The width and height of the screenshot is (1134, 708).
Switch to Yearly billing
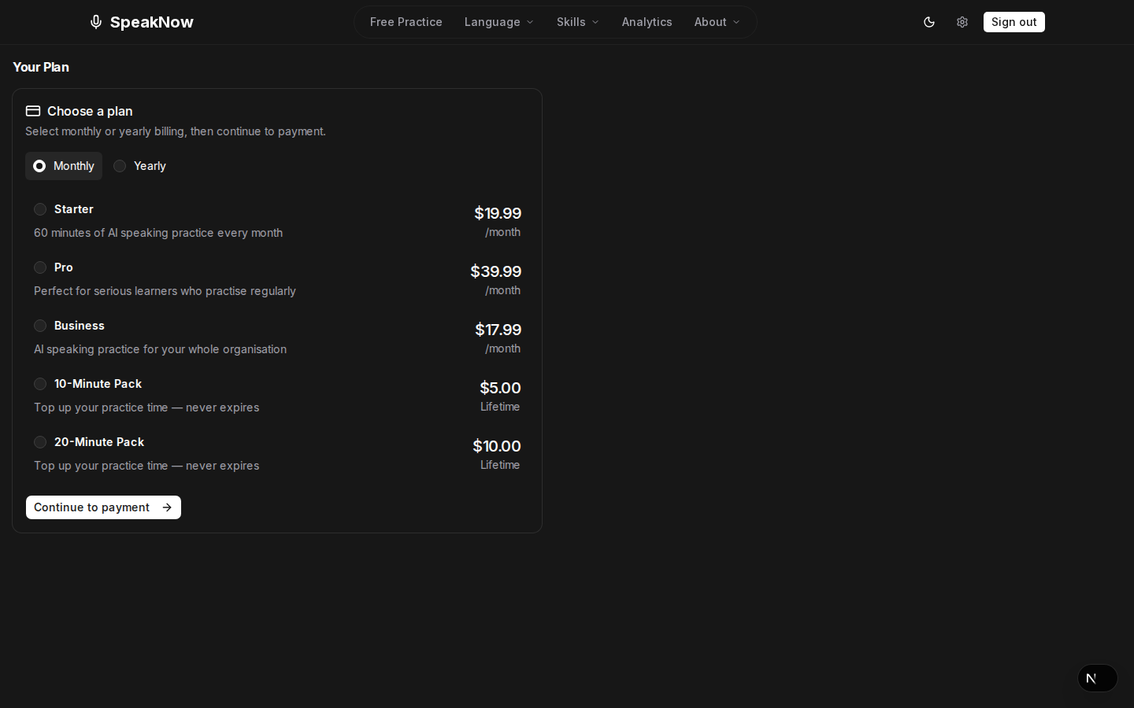click(x=139, y=166)
